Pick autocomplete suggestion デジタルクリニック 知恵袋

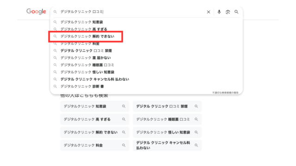pyautogui.click(x=147, y=22)
